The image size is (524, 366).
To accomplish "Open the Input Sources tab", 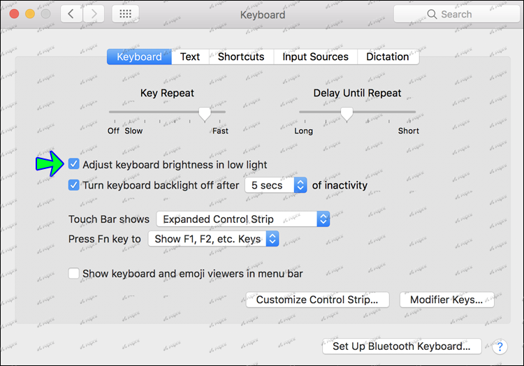I will 315,57.
